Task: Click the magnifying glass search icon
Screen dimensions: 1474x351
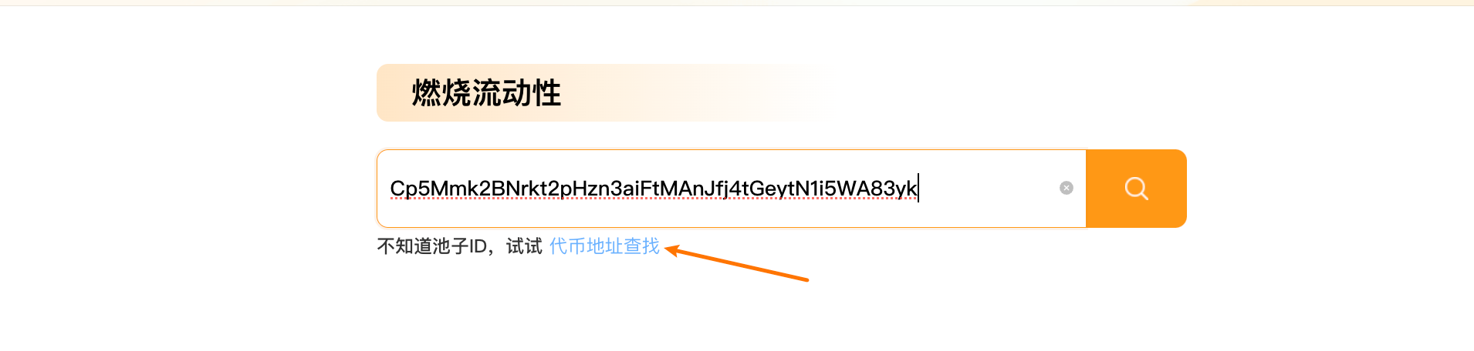Action: (x=1136, y=189)
